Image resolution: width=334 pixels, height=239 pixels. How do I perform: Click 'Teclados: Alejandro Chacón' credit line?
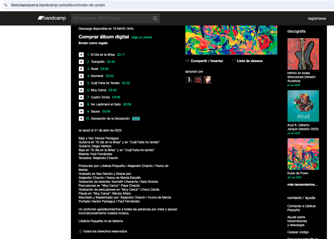click(98, 158)
